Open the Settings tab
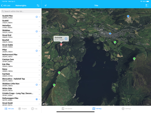Screen dimensions: 151x113 coord(126,109)
